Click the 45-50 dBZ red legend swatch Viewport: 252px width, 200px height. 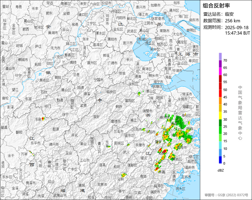click(x=220, y=93)
